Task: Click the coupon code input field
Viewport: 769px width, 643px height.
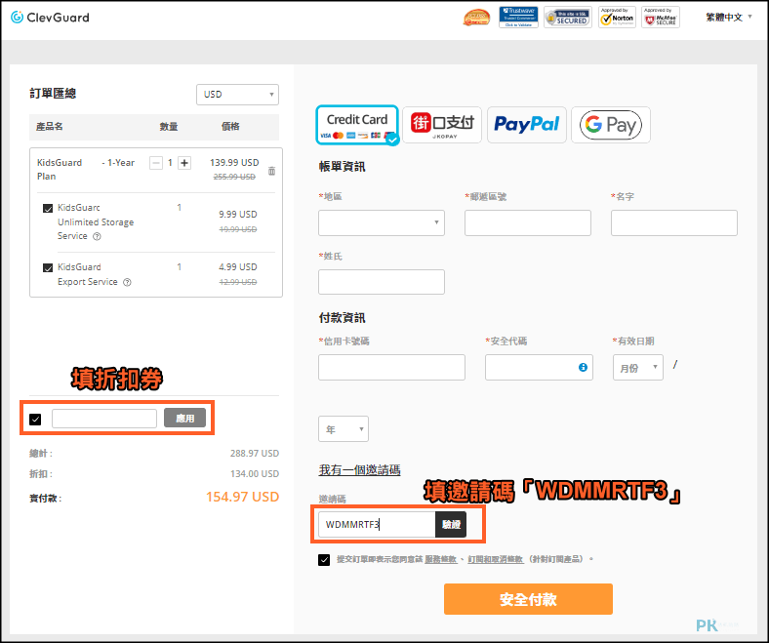Action: 104,419
